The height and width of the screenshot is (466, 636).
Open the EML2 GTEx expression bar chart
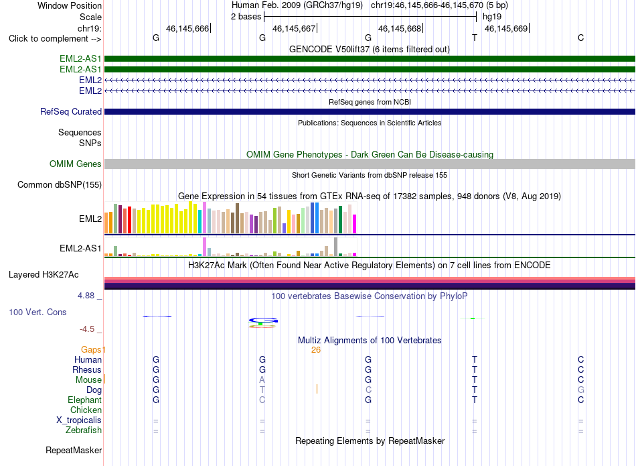tap(230, 218)
